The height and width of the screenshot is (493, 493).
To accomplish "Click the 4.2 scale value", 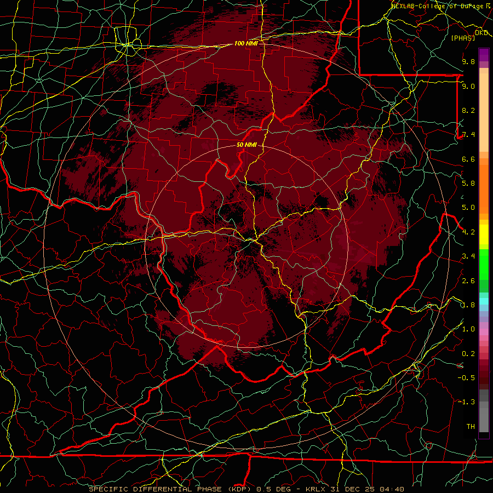I will coord(468,232).
